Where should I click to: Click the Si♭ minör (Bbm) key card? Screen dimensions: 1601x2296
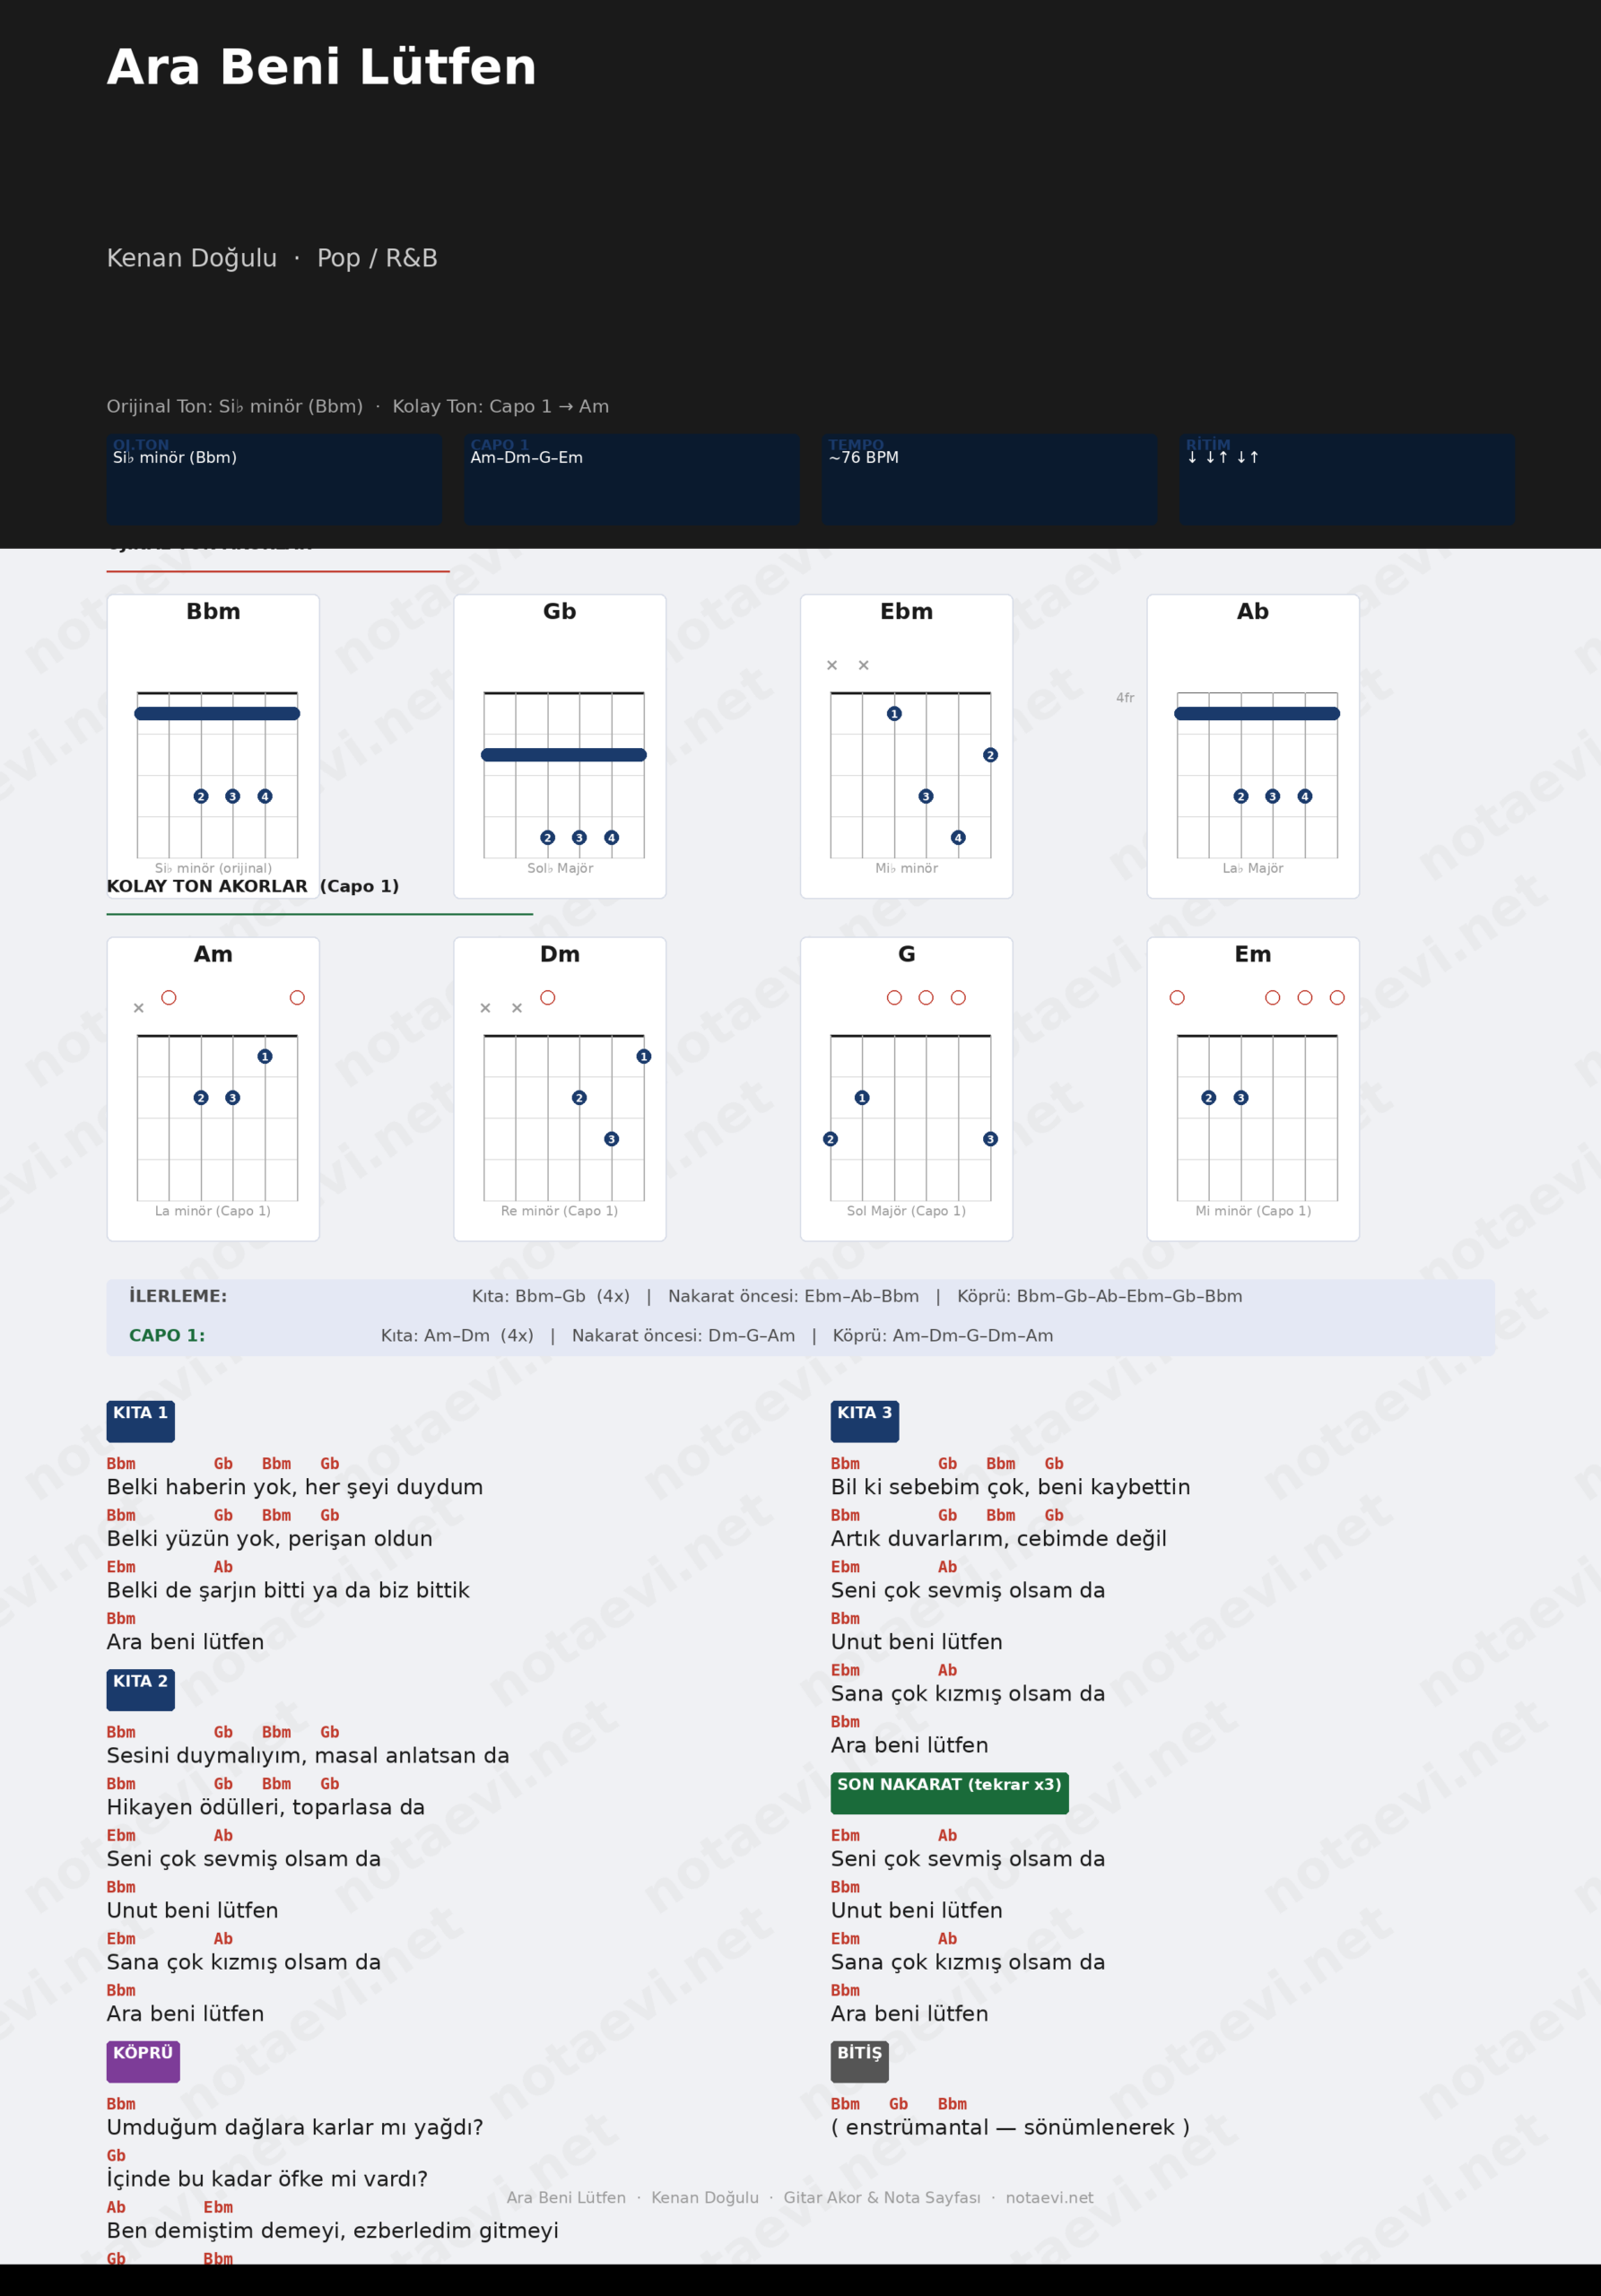click(x=274, y=478)
